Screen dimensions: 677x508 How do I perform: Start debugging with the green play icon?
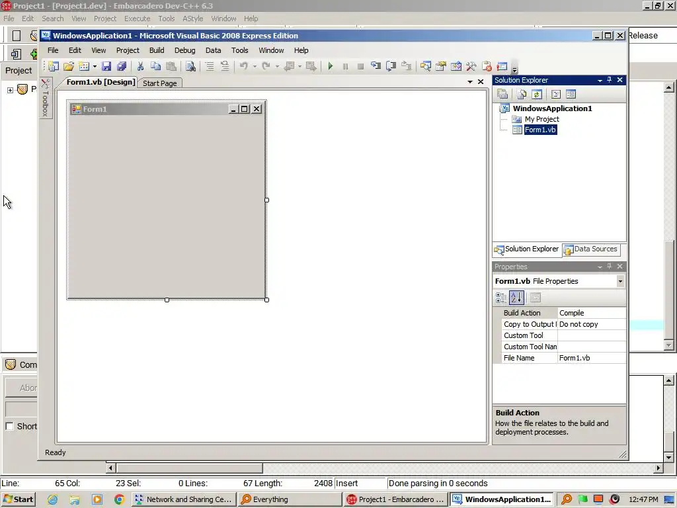tap(331, 66)
